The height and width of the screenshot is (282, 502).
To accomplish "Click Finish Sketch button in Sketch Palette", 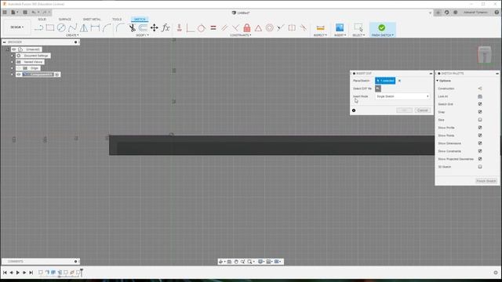I will [x=486, y=181].
